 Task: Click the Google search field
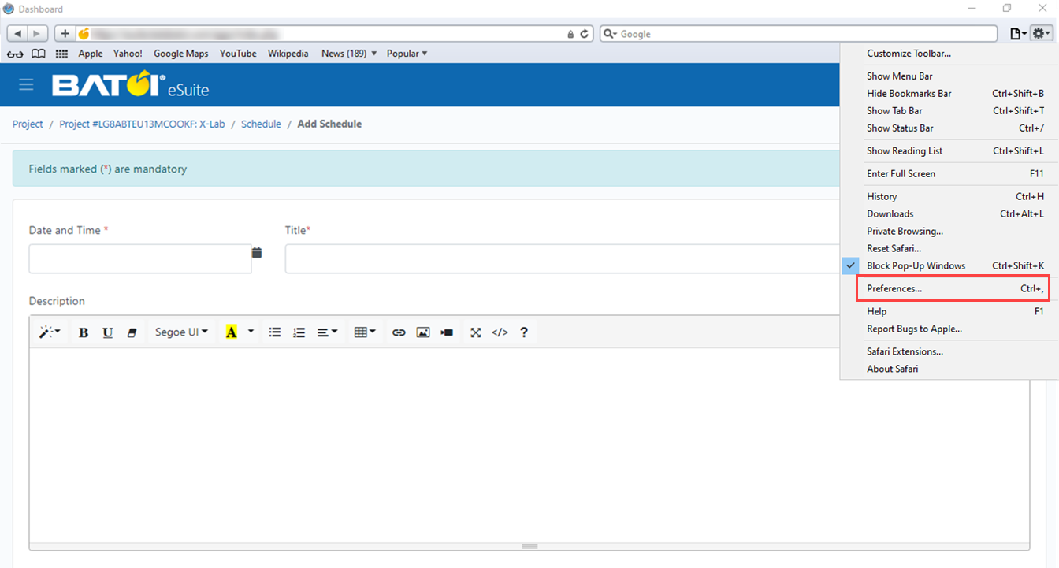coord(798,34)
